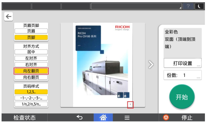The height and width of the screenshot is (122, 209).
Task: Go back with the arrow button
Action: point(8,17)
